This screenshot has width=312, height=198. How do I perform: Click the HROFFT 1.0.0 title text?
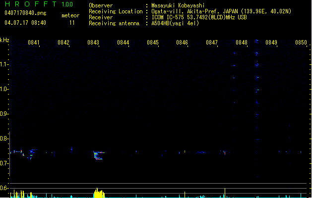coord(39,4)
